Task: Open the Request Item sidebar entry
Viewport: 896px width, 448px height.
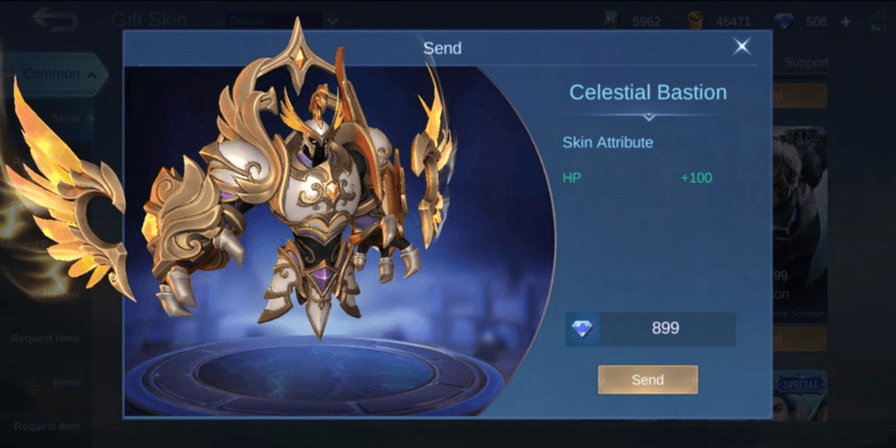Action: coord(46,426)
